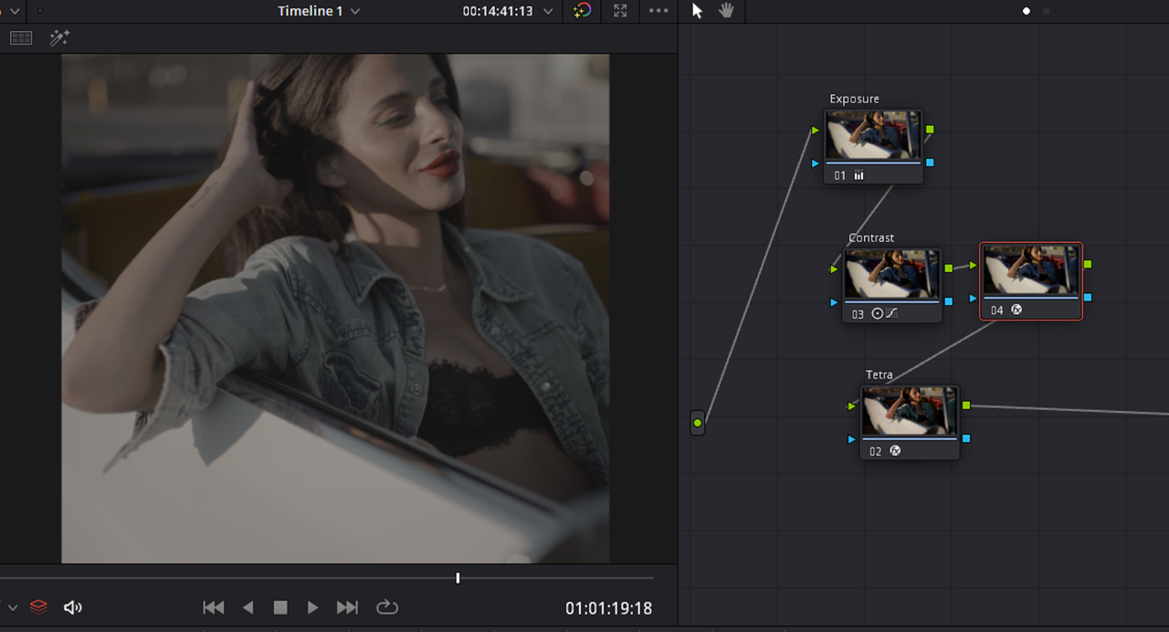Click the bypass color grades icon

pos(582,11)
